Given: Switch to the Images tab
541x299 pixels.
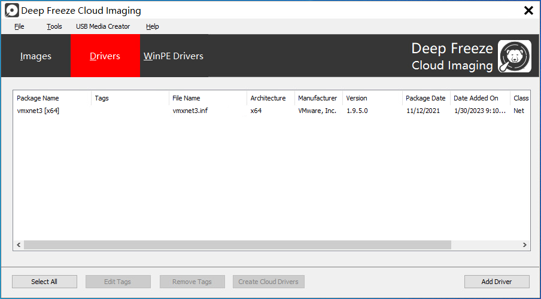Looking at the screenshot, I should pyautogui.click(x=36, y=56).
